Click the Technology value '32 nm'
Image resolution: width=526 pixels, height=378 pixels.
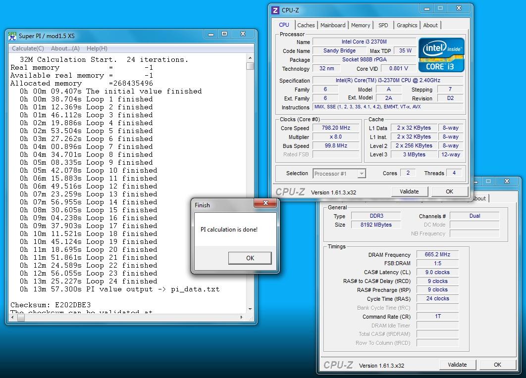326,68
